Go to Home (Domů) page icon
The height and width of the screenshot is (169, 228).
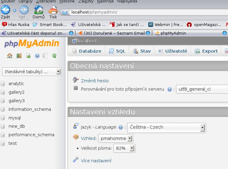tap(39, 10)
